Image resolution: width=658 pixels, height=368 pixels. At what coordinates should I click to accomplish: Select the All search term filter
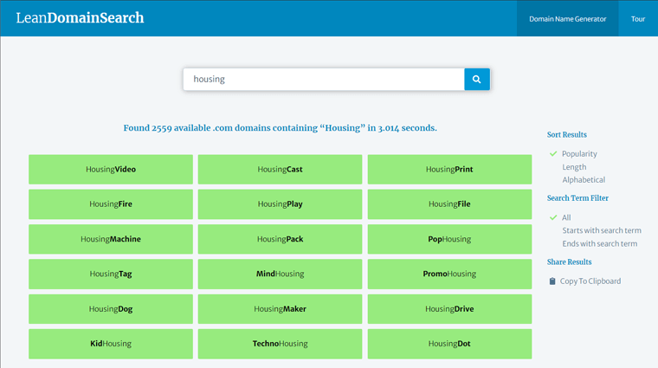(566, 217)
